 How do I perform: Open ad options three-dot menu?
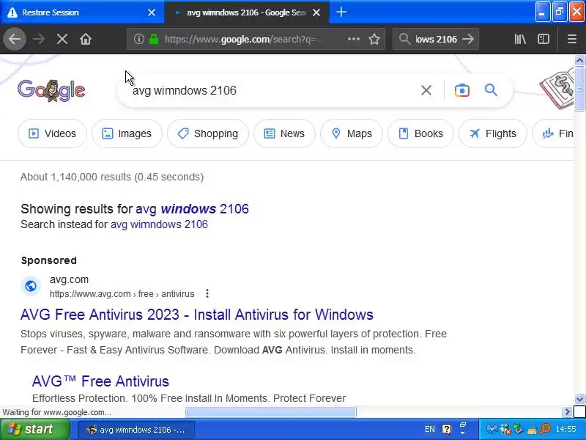tap(207, 294)
